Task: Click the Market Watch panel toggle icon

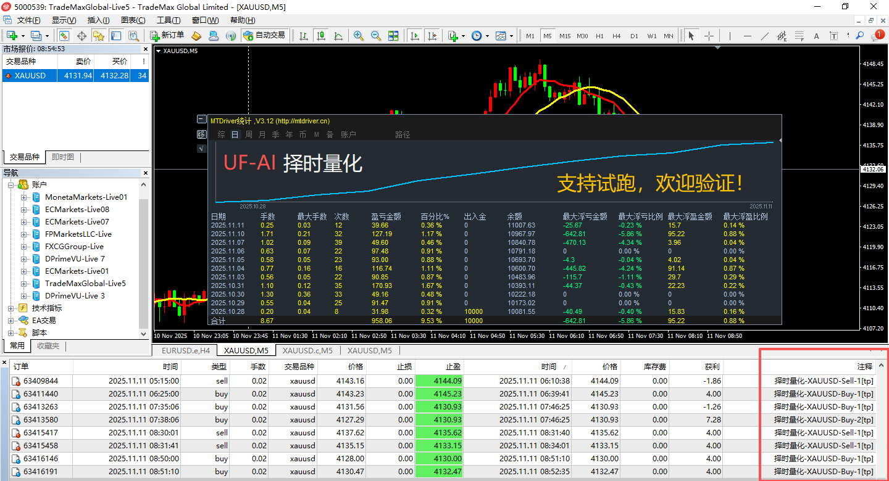Action: pyautogui.click(x=64, y=35)
